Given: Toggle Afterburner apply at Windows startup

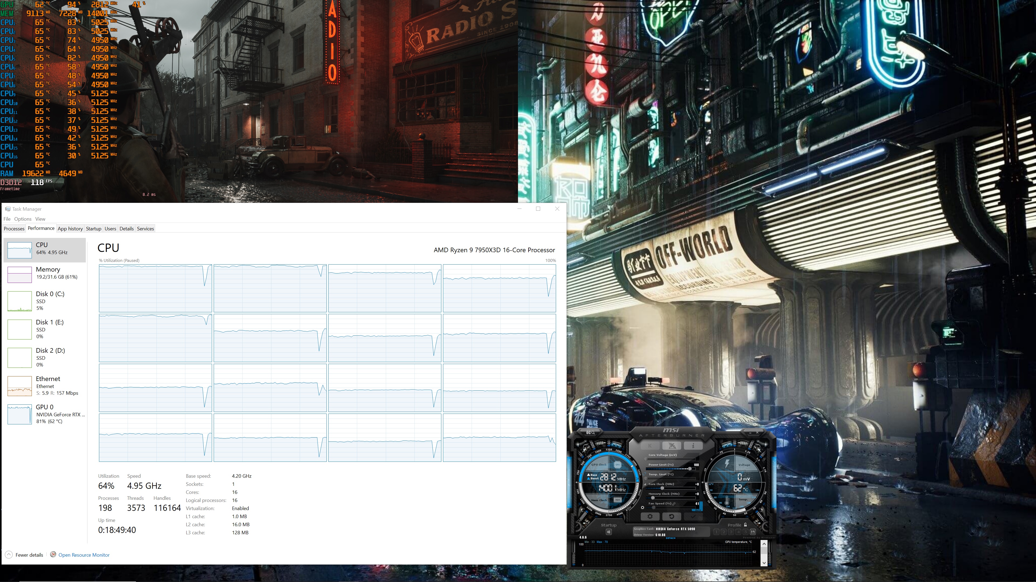Looking at the screenshot, I should pos(608,532).
